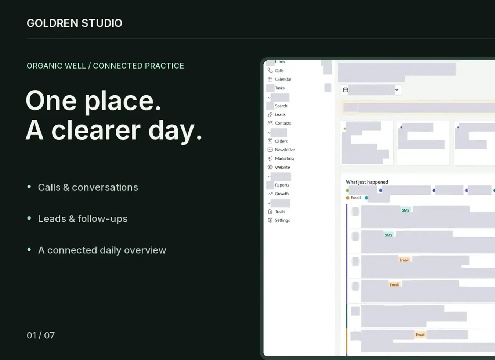
Task: Click 'A connected daily overview' text
Action: coord(102,250)
